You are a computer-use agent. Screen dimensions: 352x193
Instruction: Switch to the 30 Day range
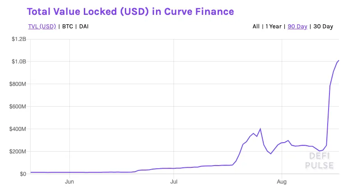coord(323,27)
